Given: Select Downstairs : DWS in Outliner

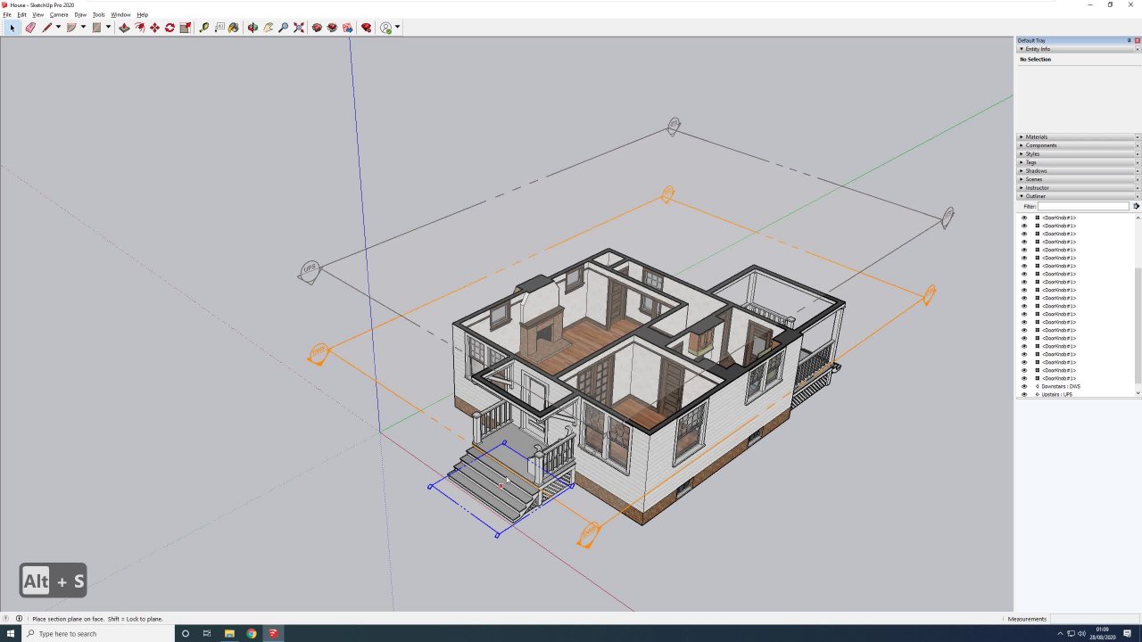Looking at the screenshot, I should [1060, 386].
